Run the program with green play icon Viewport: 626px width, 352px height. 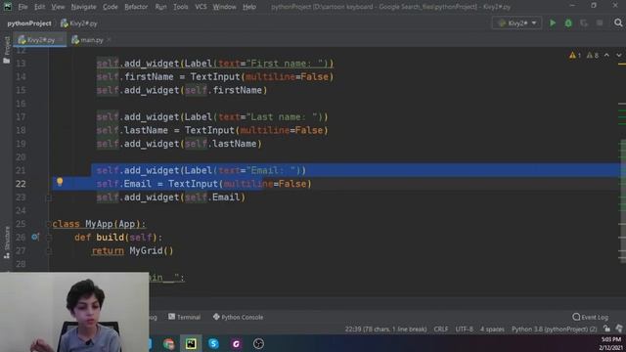click(x=553, y=23)
